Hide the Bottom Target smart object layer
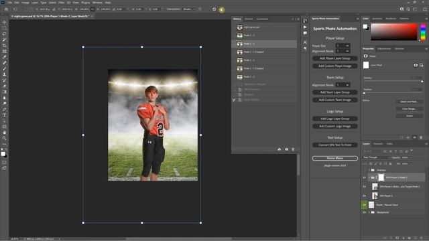429x241 pixels. coord(364,187)
